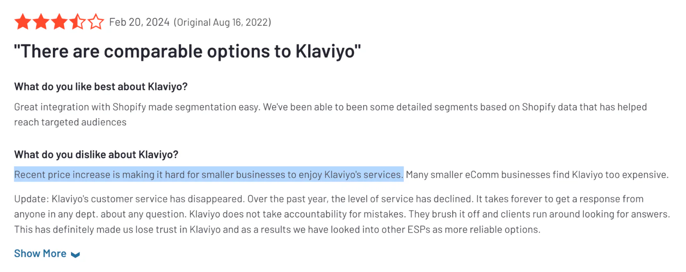Image resolution: width=686 pixels, height=272 pixels.
Task: Click the 'What do you dislike' heading
Action: [x=96, y=155]
